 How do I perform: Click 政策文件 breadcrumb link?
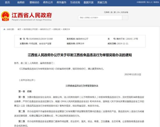pyautogui.click(x=66, y=29)
